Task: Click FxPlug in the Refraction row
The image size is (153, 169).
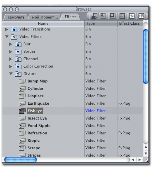Action: click(124, 133)
